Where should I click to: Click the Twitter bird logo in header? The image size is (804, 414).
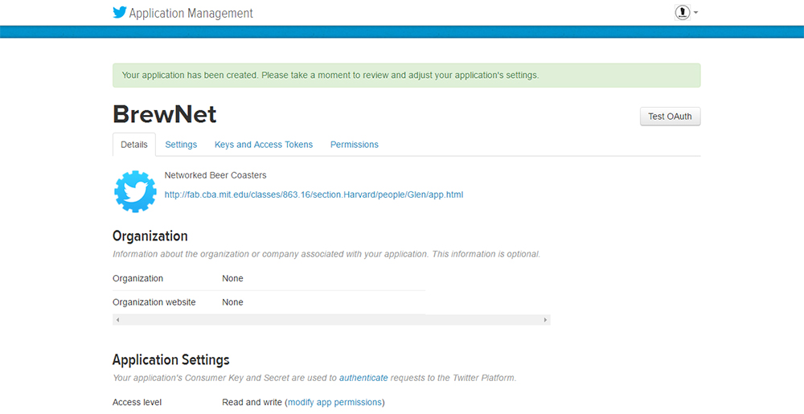120,12
